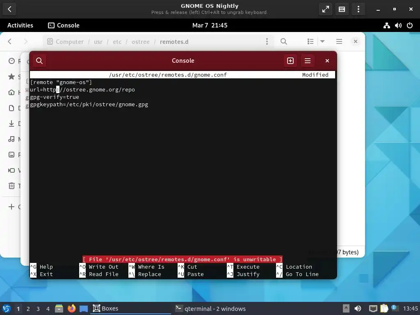The height and width of the screenshot is (315, 420).
Task: Open the Activities overview
Action: click(x=20, y=25)
